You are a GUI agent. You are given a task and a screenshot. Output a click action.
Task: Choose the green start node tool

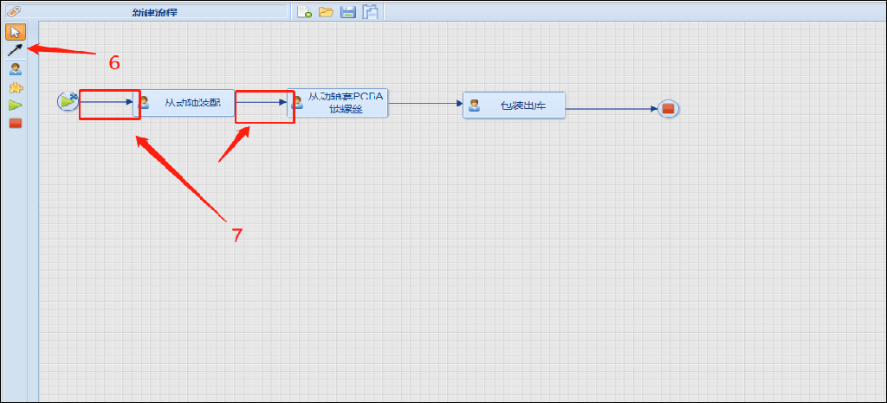click(x=15, y=105)
